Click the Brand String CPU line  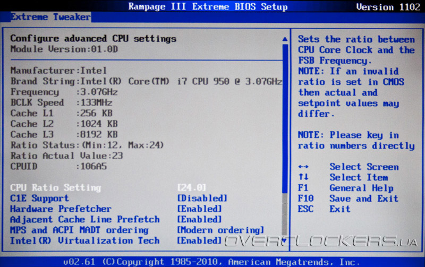146,81
